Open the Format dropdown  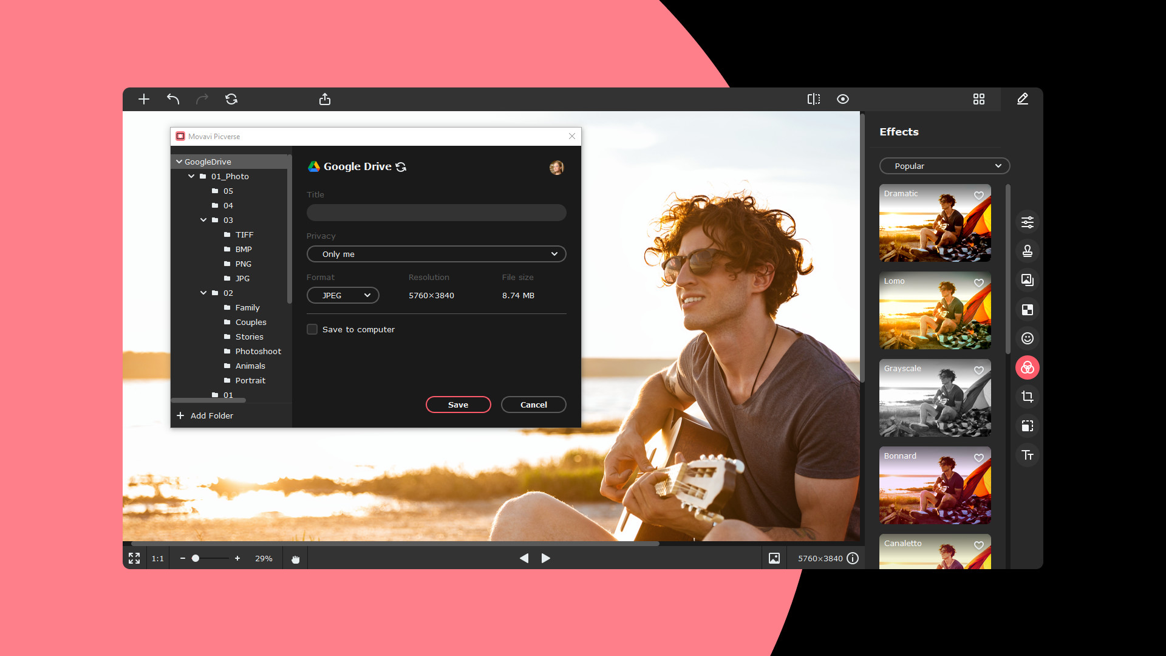coord(343,295)
